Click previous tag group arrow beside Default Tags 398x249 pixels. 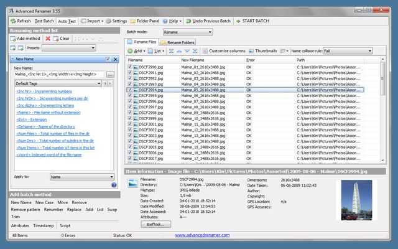click(x=105, y=83)
